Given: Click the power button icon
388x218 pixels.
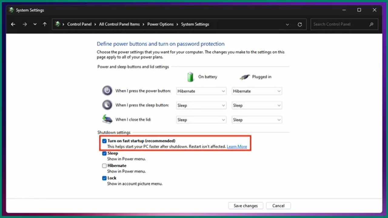Looking at the screenshot, I should (107, 91).
